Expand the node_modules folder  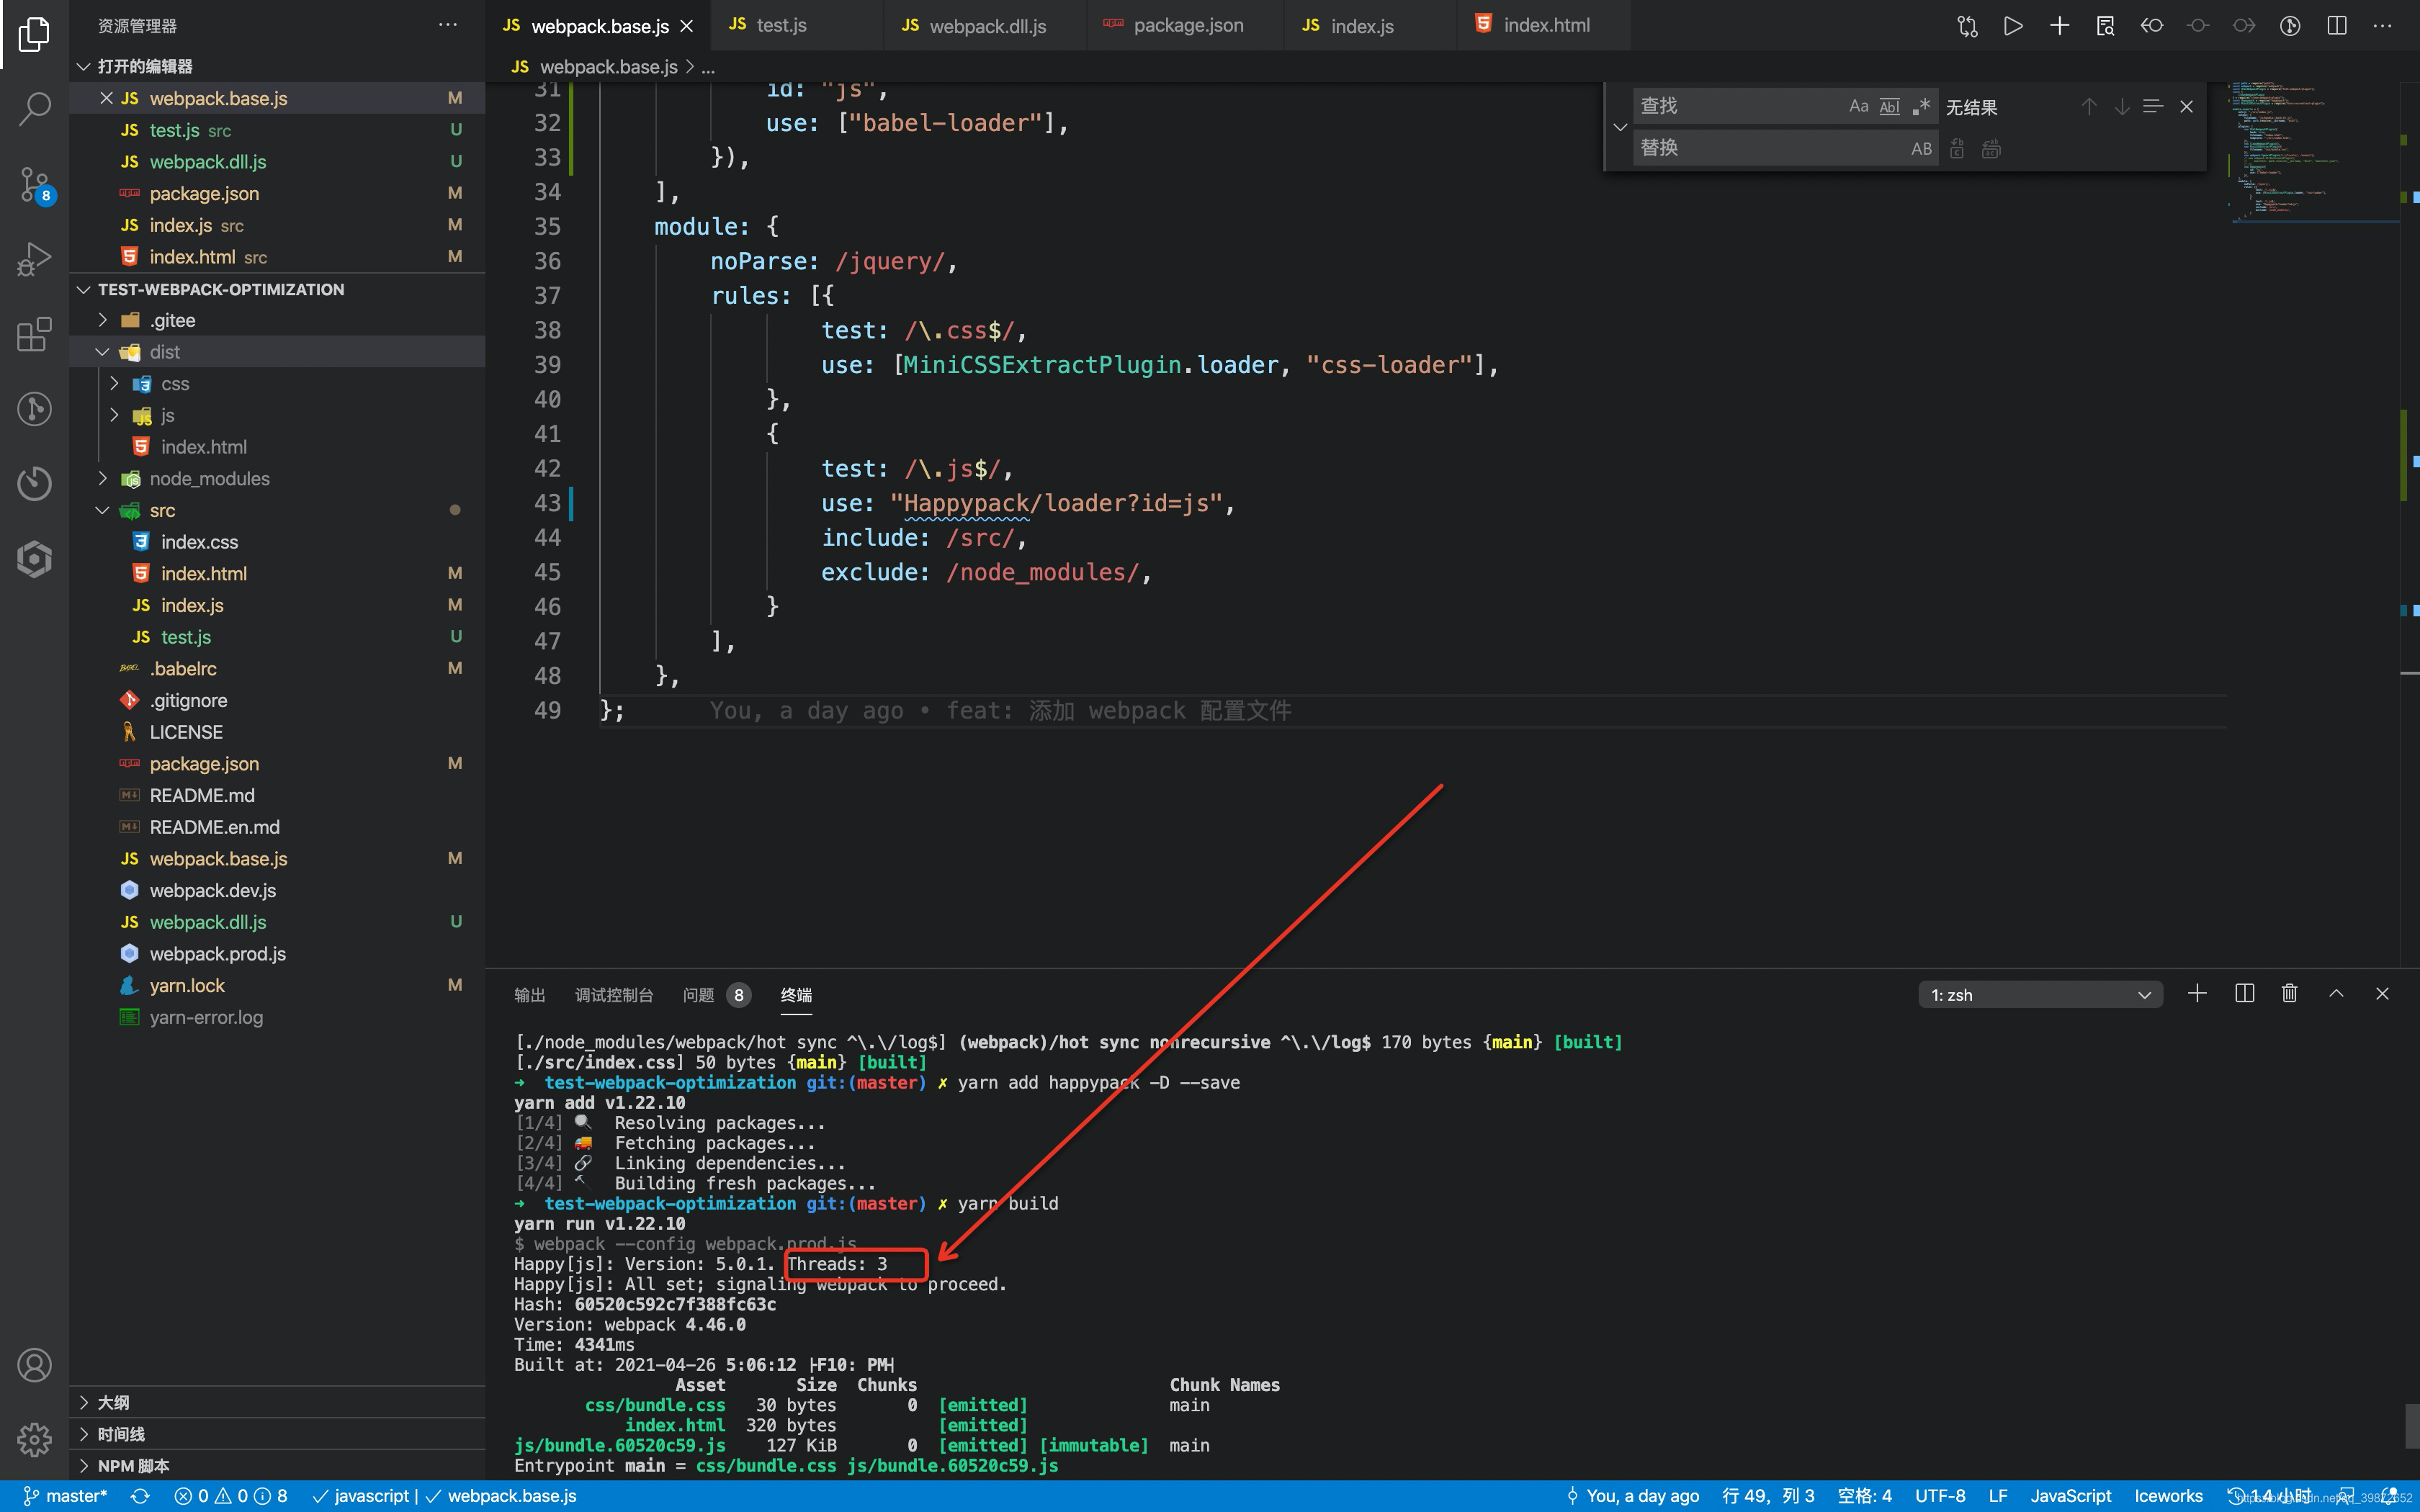pos(102,479)
